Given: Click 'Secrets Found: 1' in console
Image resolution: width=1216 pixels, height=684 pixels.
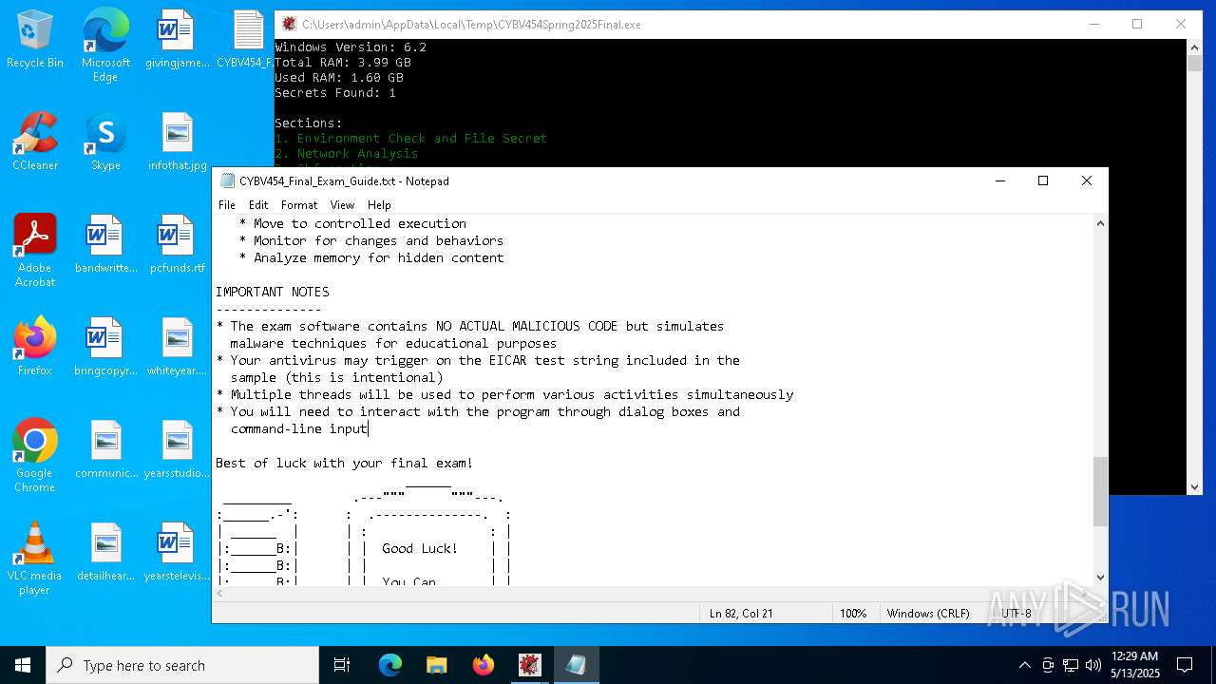Looking at the screenshot, I should (335, 92).
